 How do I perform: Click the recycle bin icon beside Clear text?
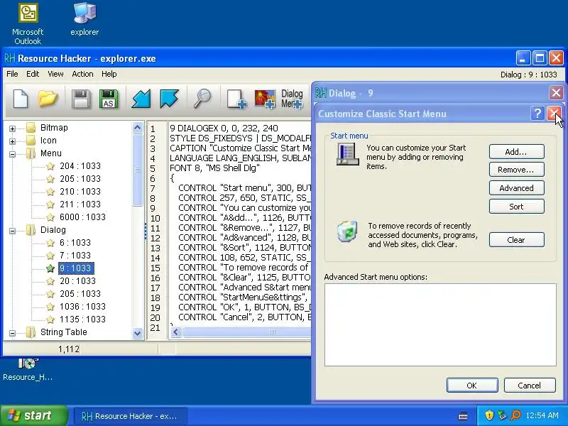point(347,231)
